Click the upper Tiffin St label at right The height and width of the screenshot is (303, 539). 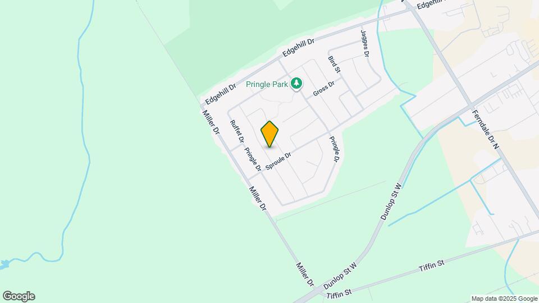[x=432, y=266]
